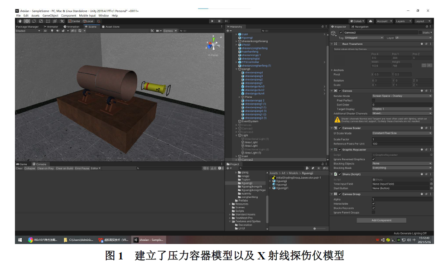Screen dimensions: 448x268
Task: Open the Layout dropdown
Action: (422, 21)
